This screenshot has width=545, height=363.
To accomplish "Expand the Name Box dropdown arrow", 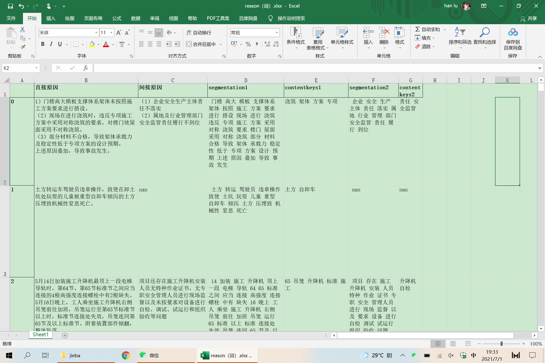I will (36, 68).
